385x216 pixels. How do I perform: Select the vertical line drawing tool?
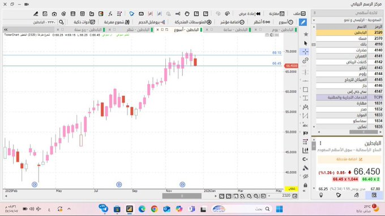coord(305,72)
